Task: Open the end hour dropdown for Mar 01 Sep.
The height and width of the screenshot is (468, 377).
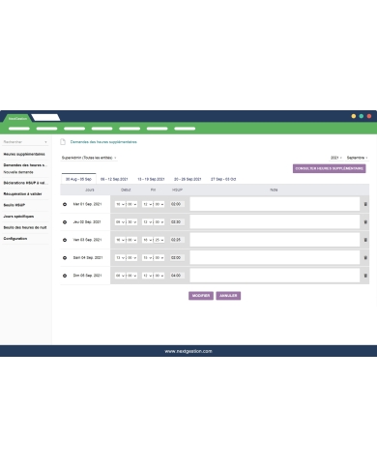Action: [x=147, y=204]
